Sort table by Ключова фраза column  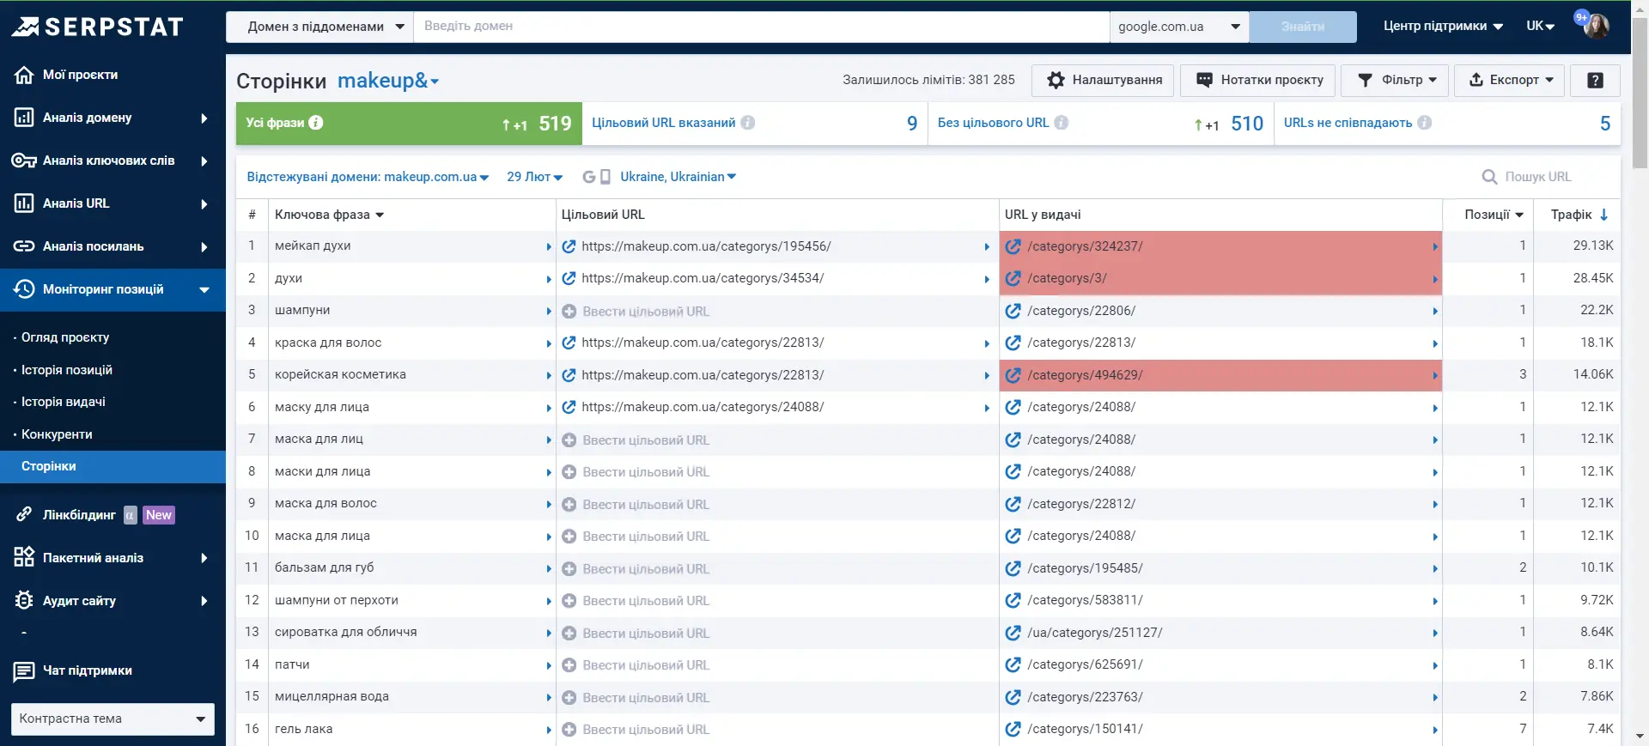329,215
